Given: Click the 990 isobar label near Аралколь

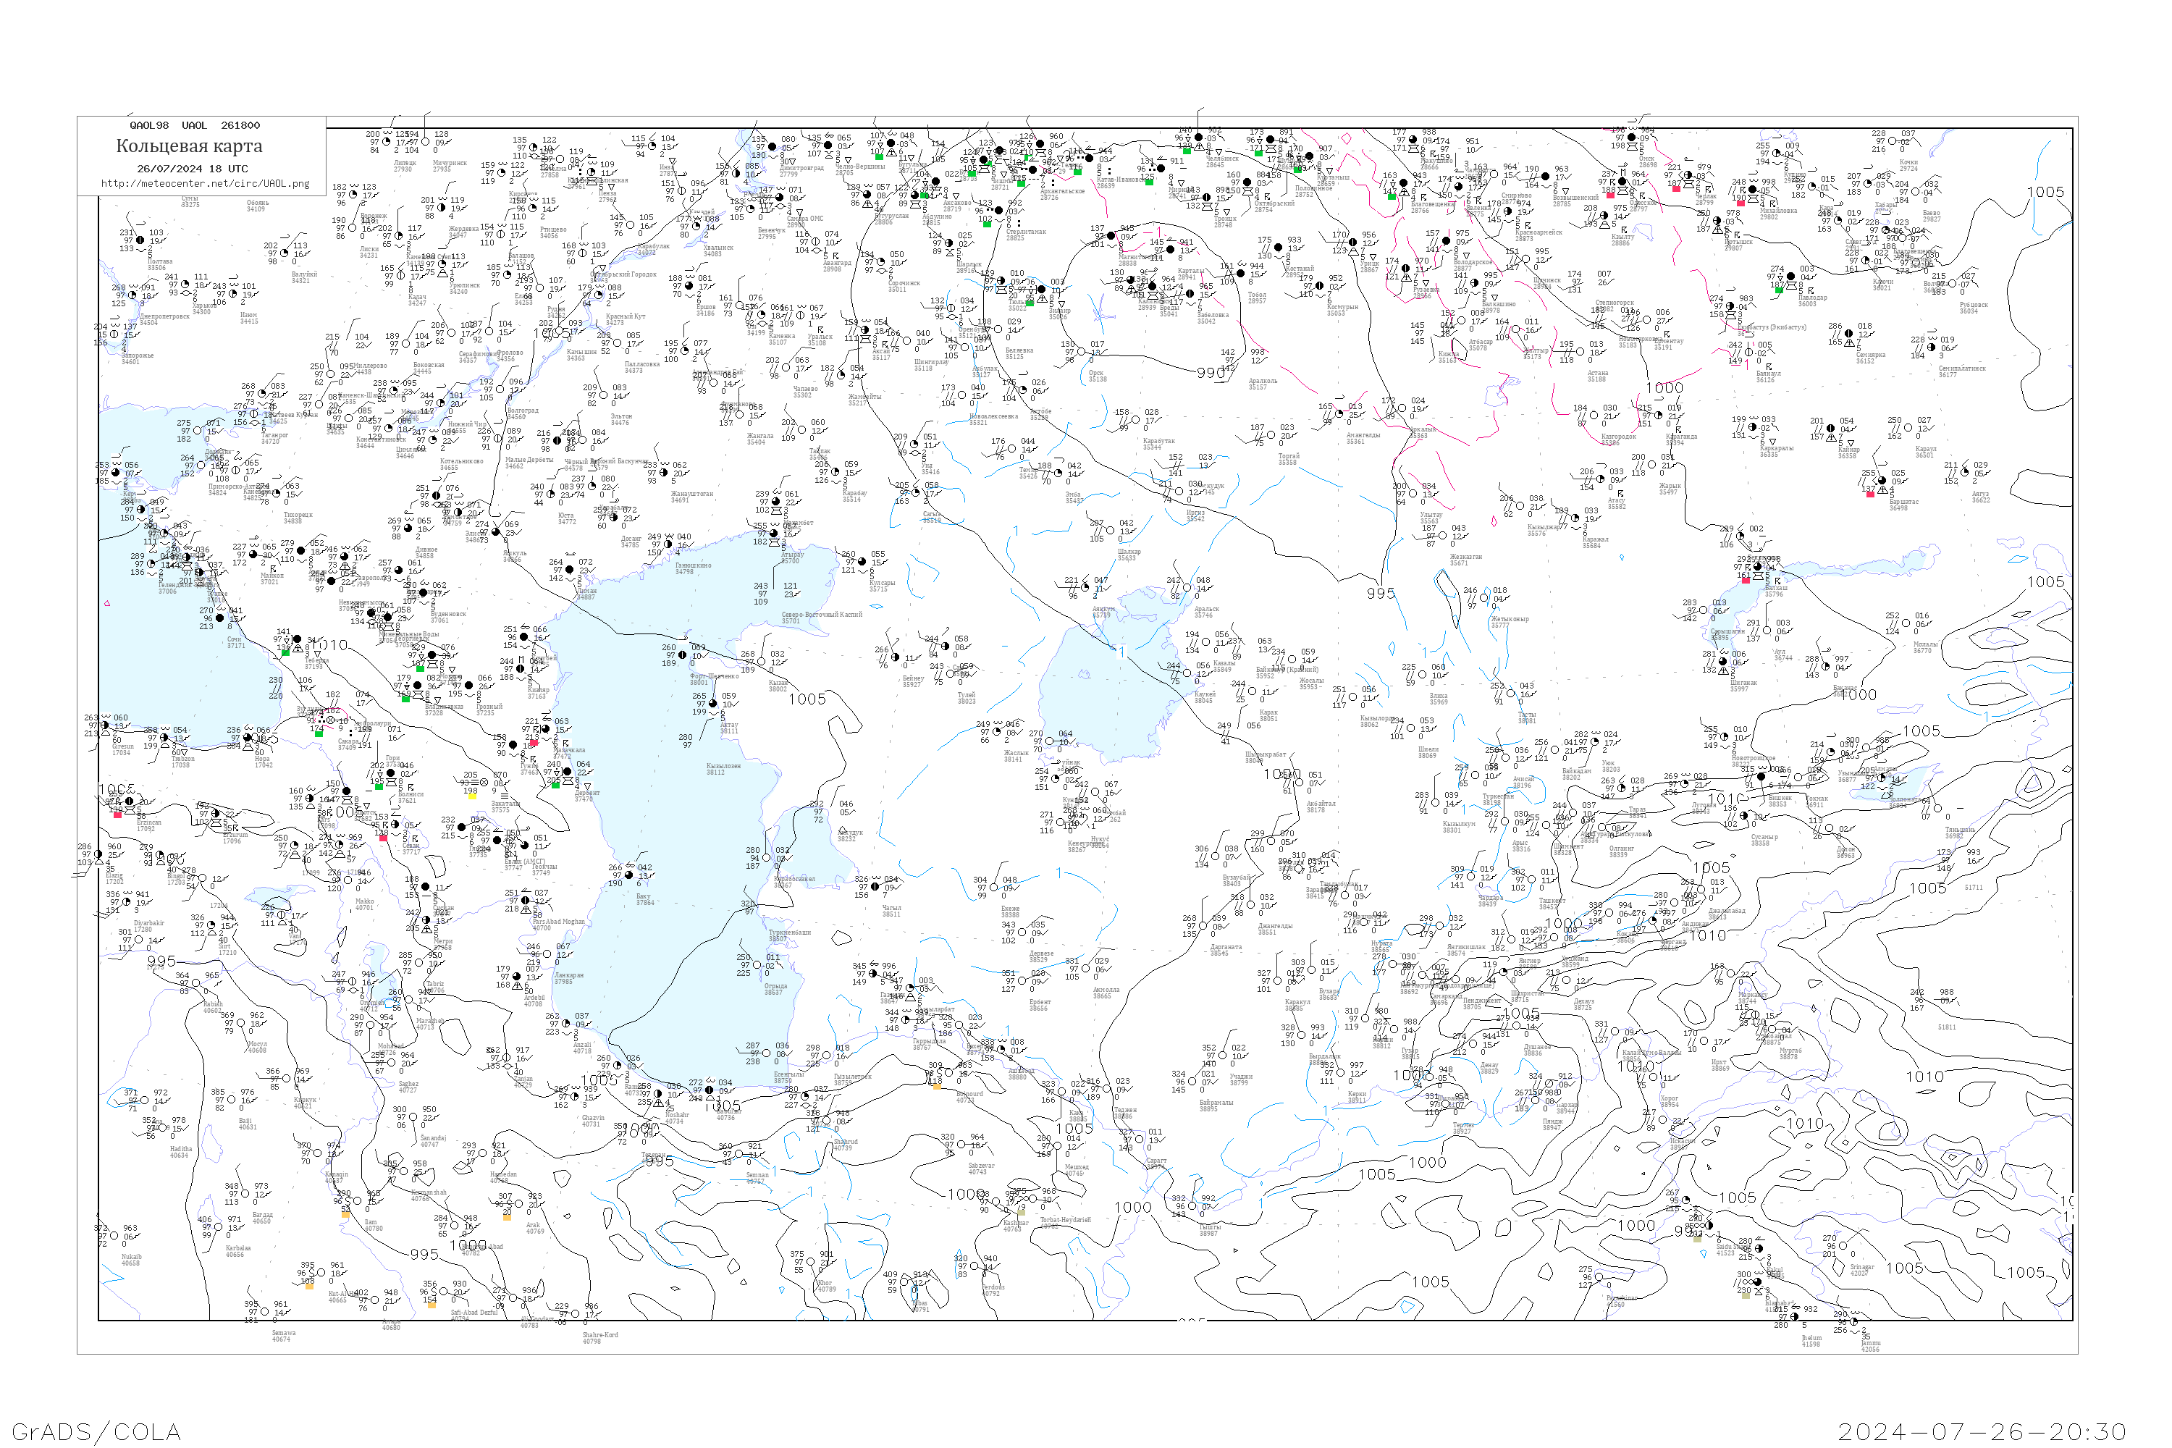Looking at the screenshot, I should (x=1210, y=373).
